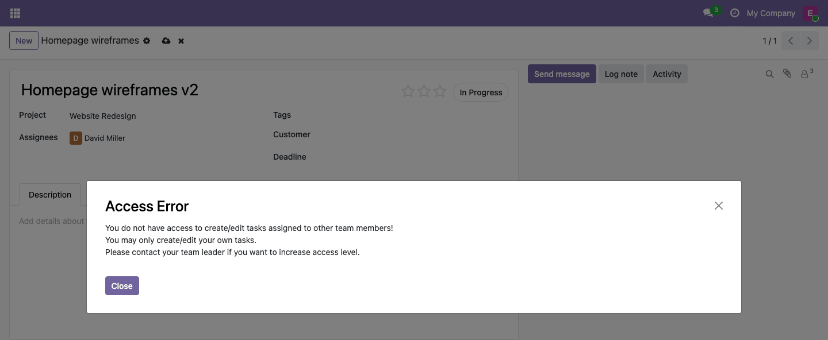Image resolution: width=828 pixels, height=340 pixels.
Task: Click the Send message button
Action: tap(562, 74)
